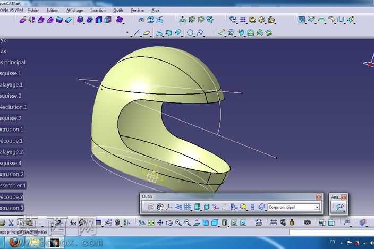Select Extrusion.1 in the tree

(12, 130)
